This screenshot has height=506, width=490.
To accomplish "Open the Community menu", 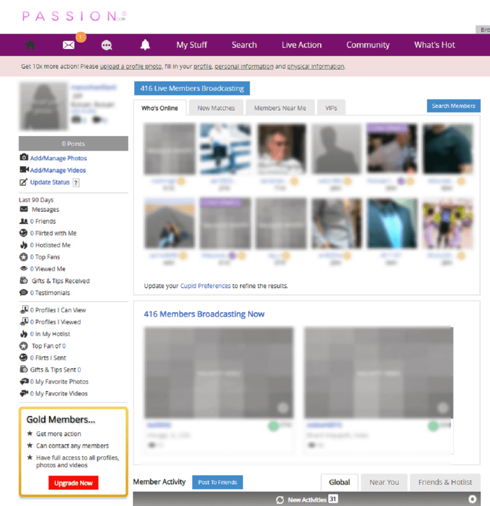I will (x=367, y=45).
